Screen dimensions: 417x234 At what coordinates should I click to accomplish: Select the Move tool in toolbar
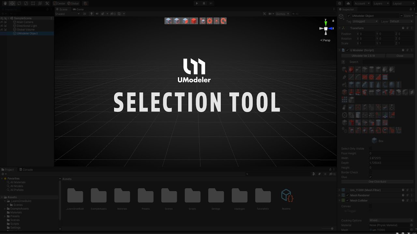point(12,3)
